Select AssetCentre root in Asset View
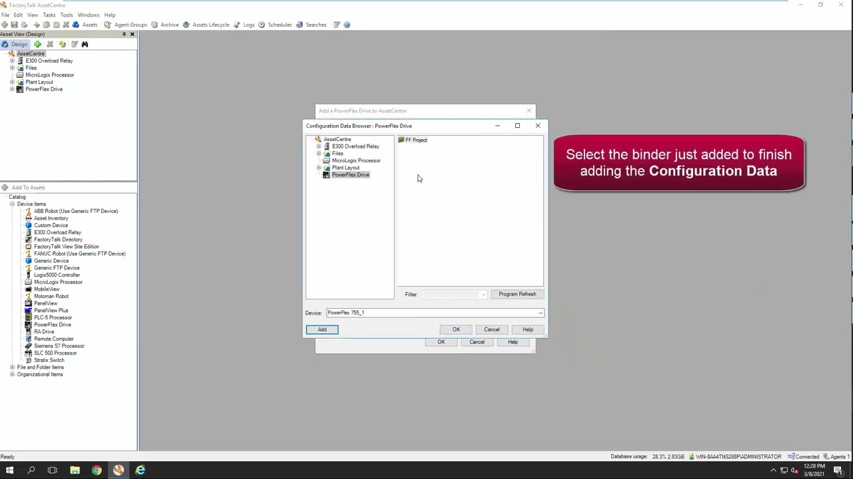Image resolution: width=853 pixels, height=479 pixels. point(31,54)
